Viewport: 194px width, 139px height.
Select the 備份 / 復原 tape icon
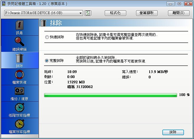[x=20, y=91]
